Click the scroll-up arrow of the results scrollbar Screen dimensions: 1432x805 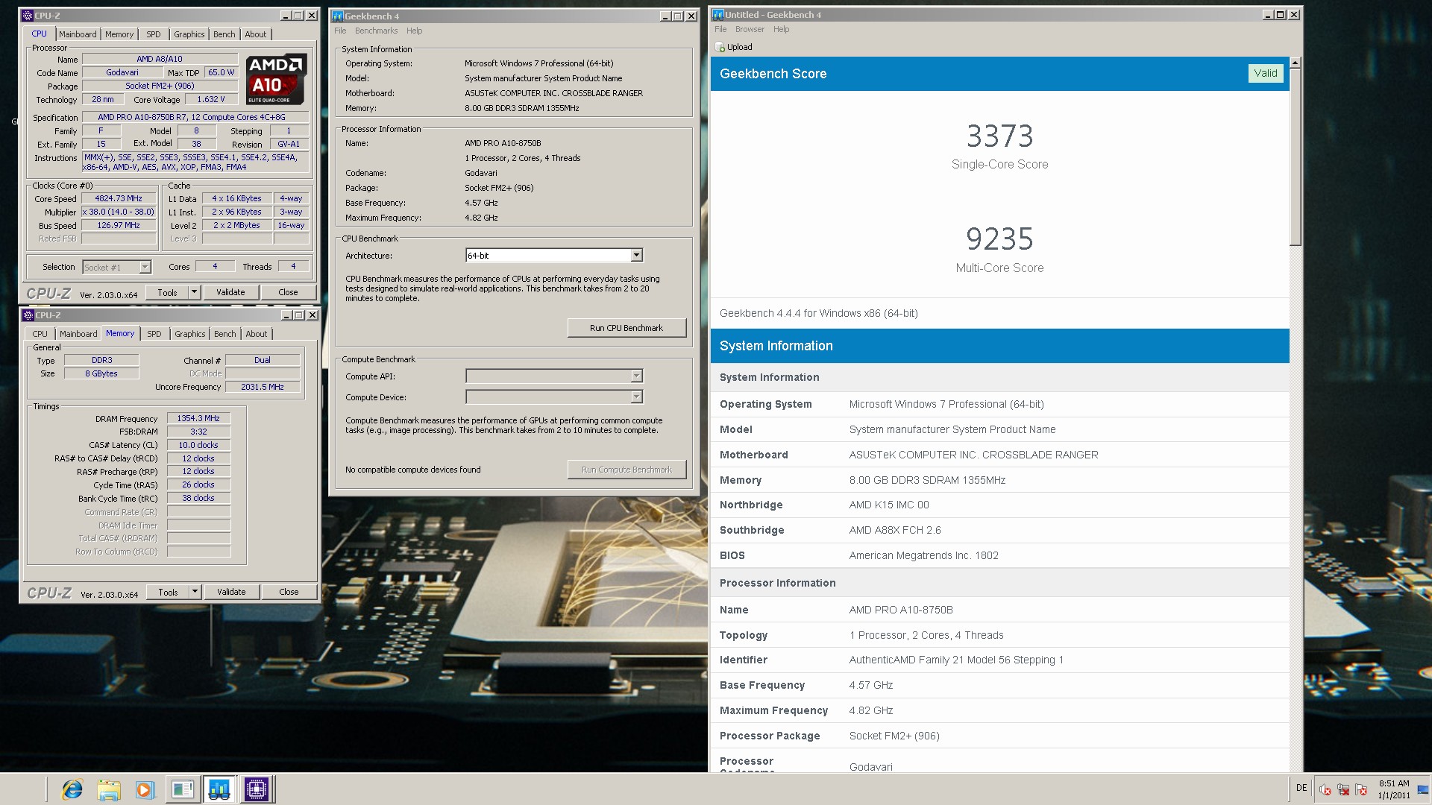click(x=1296, y=63)
